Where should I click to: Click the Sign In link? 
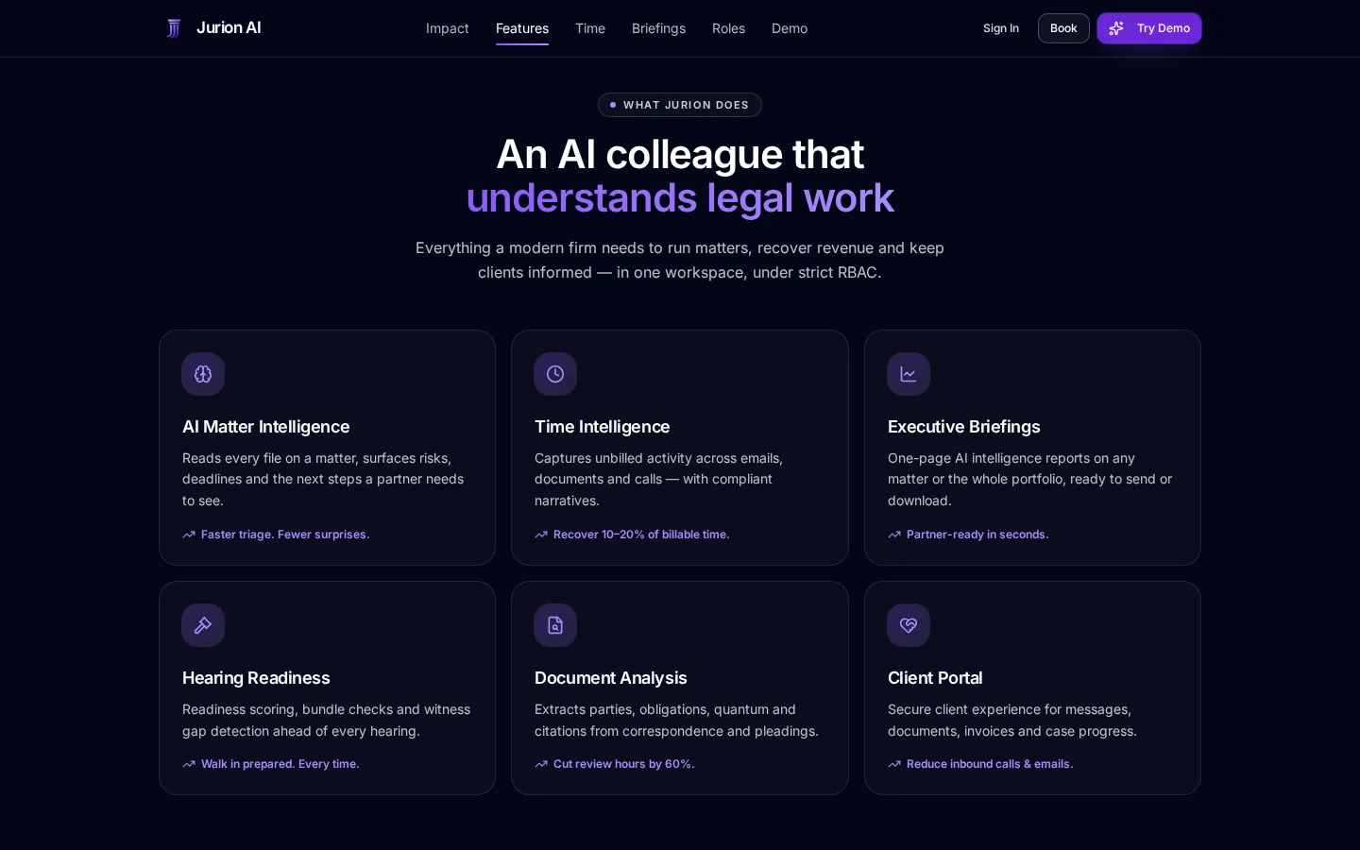[x=1001, y=28]
